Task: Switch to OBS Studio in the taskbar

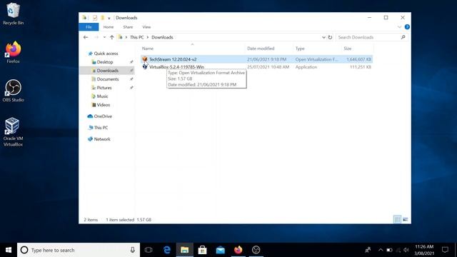Action: 256,250
